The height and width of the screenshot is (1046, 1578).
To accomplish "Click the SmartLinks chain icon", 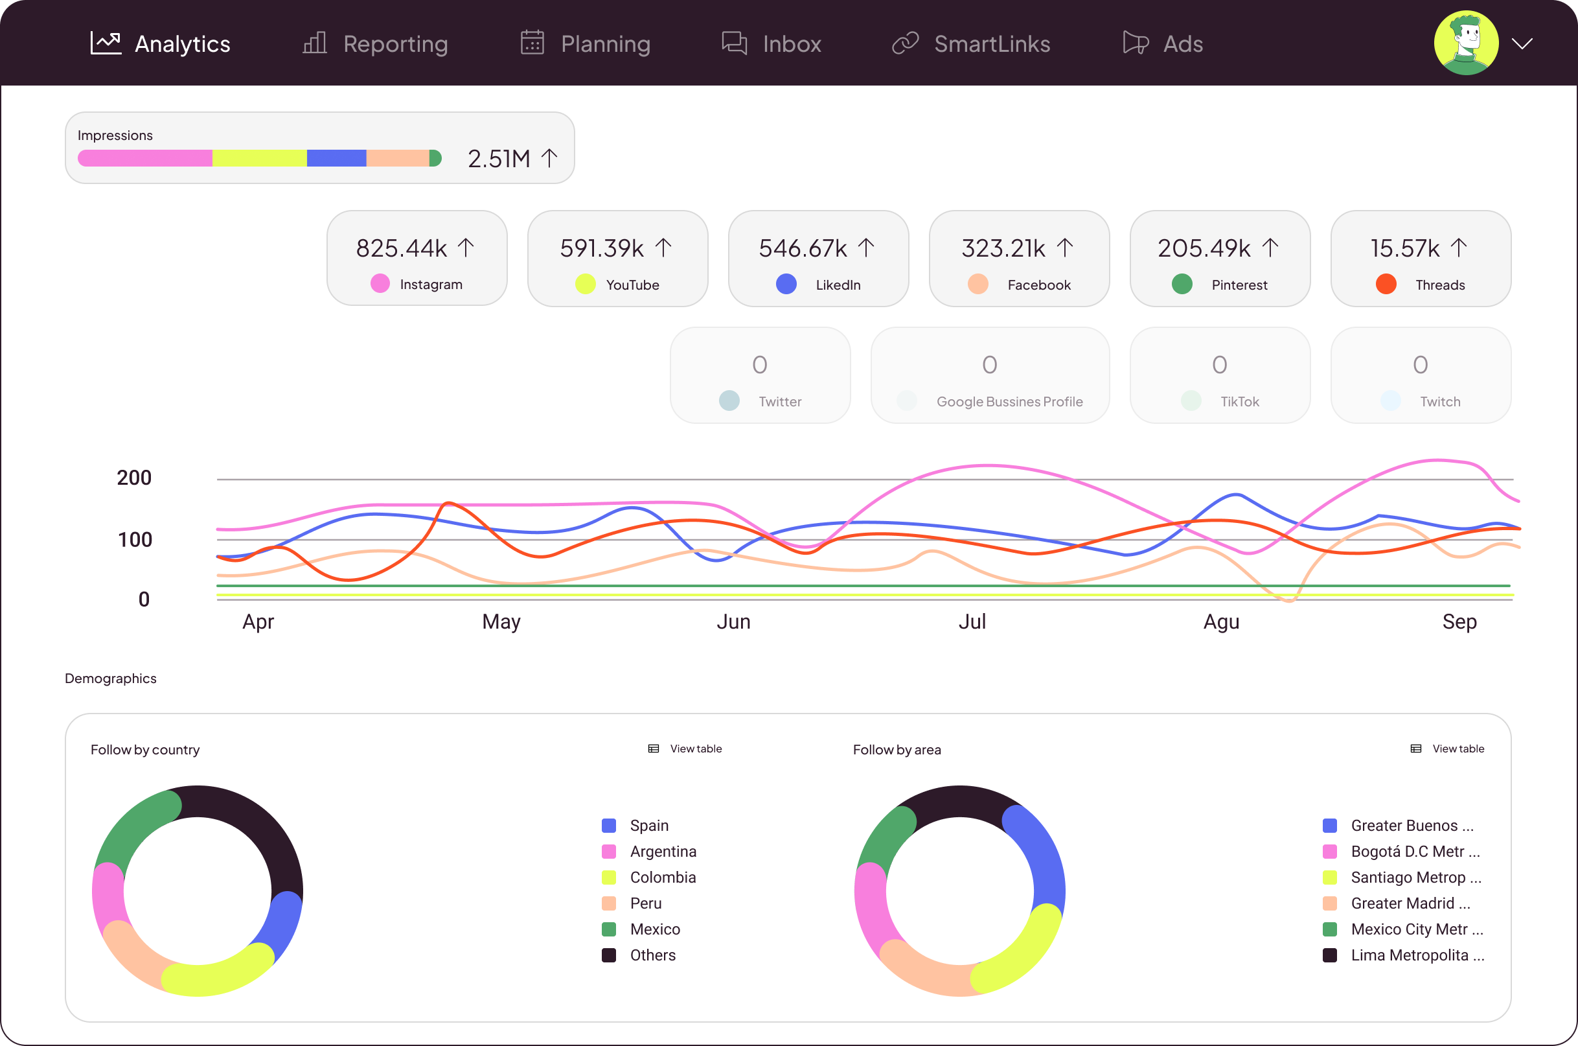I will 906,43.
